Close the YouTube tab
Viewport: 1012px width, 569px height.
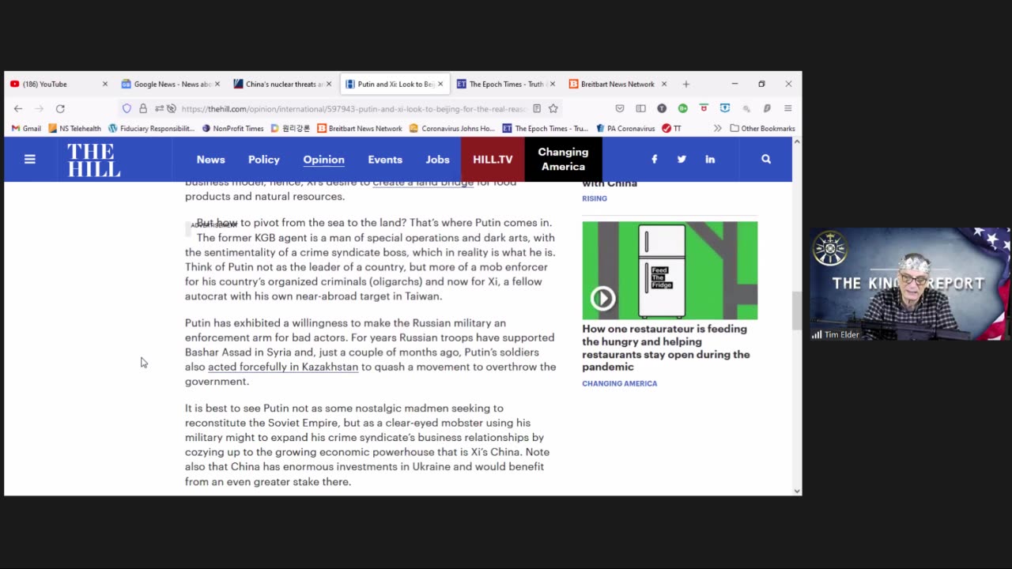105,84
